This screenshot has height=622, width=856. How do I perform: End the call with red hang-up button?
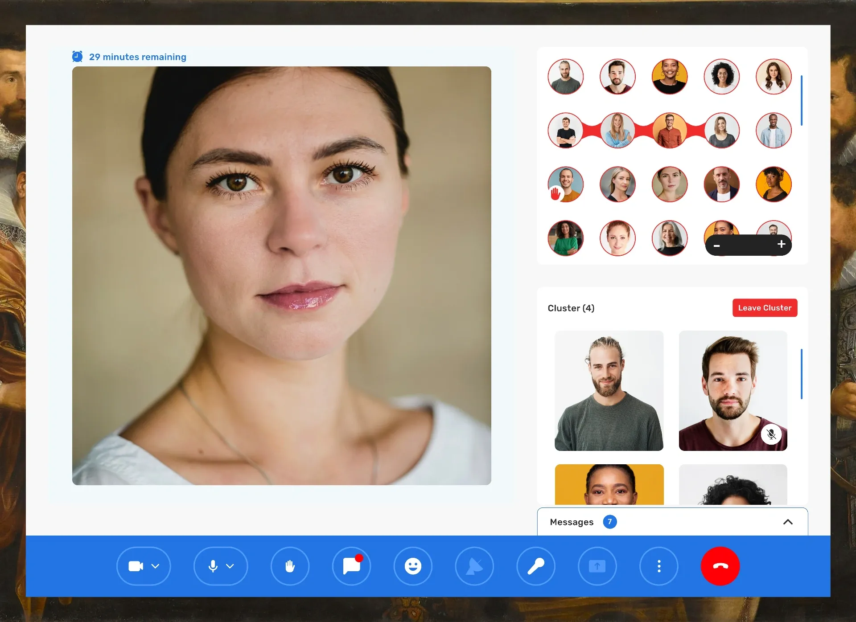click(720, 566)
